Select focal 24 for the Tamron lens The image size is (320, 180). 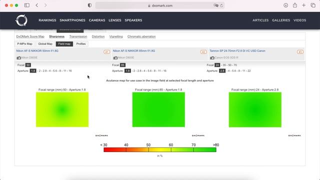click(x=217, y=65)
